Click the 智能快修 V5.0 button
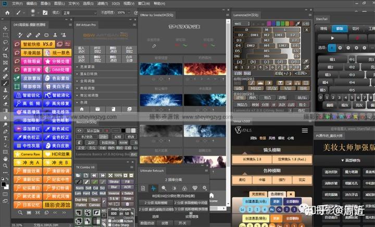 pos(38,44)
